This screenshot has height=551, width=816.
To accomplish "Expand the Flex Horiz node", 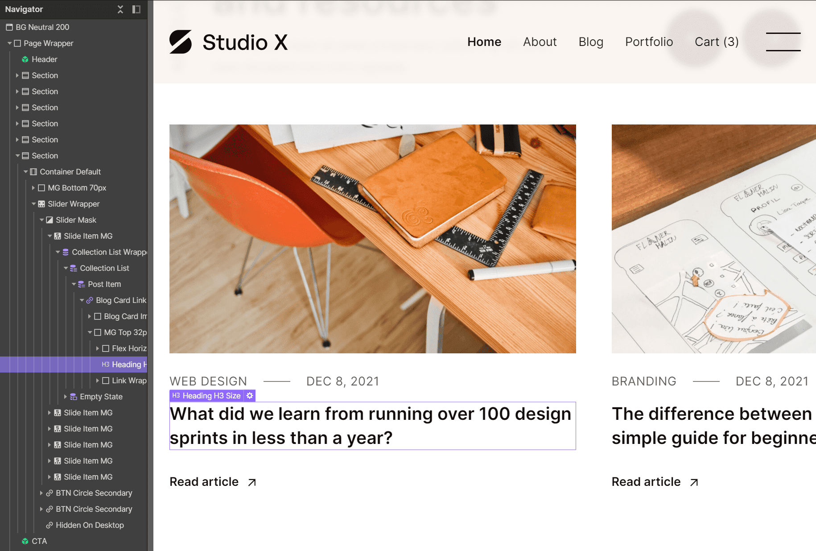I will (98, 348).
